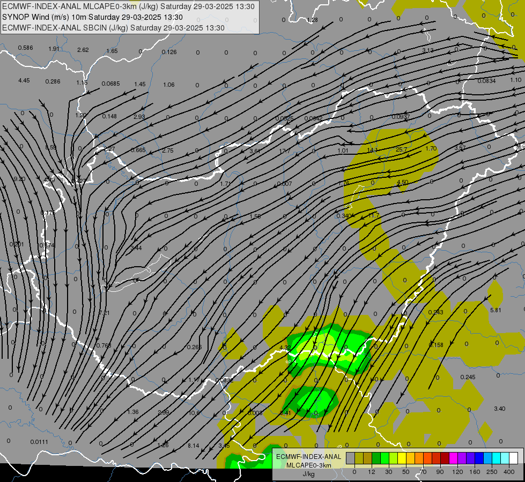Click the map value 0.586
525x482 pixels.
point(25,48)
